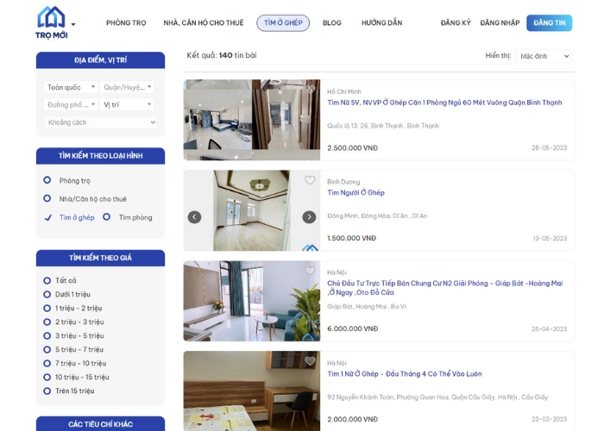Heart the Hà Nội Giáp Bát listing

coord(310,272)
